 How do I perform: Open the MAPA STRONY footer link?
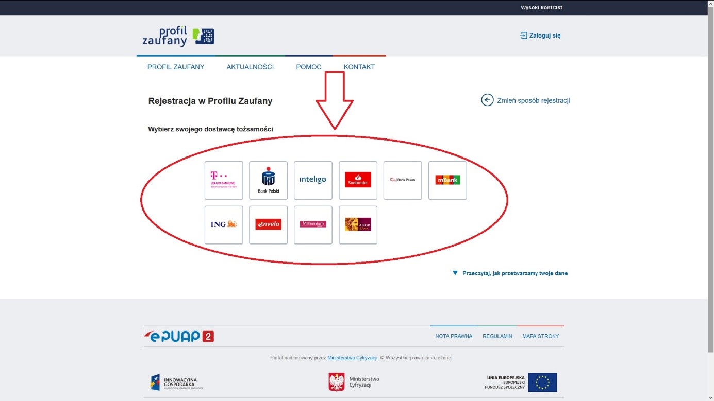540,336
